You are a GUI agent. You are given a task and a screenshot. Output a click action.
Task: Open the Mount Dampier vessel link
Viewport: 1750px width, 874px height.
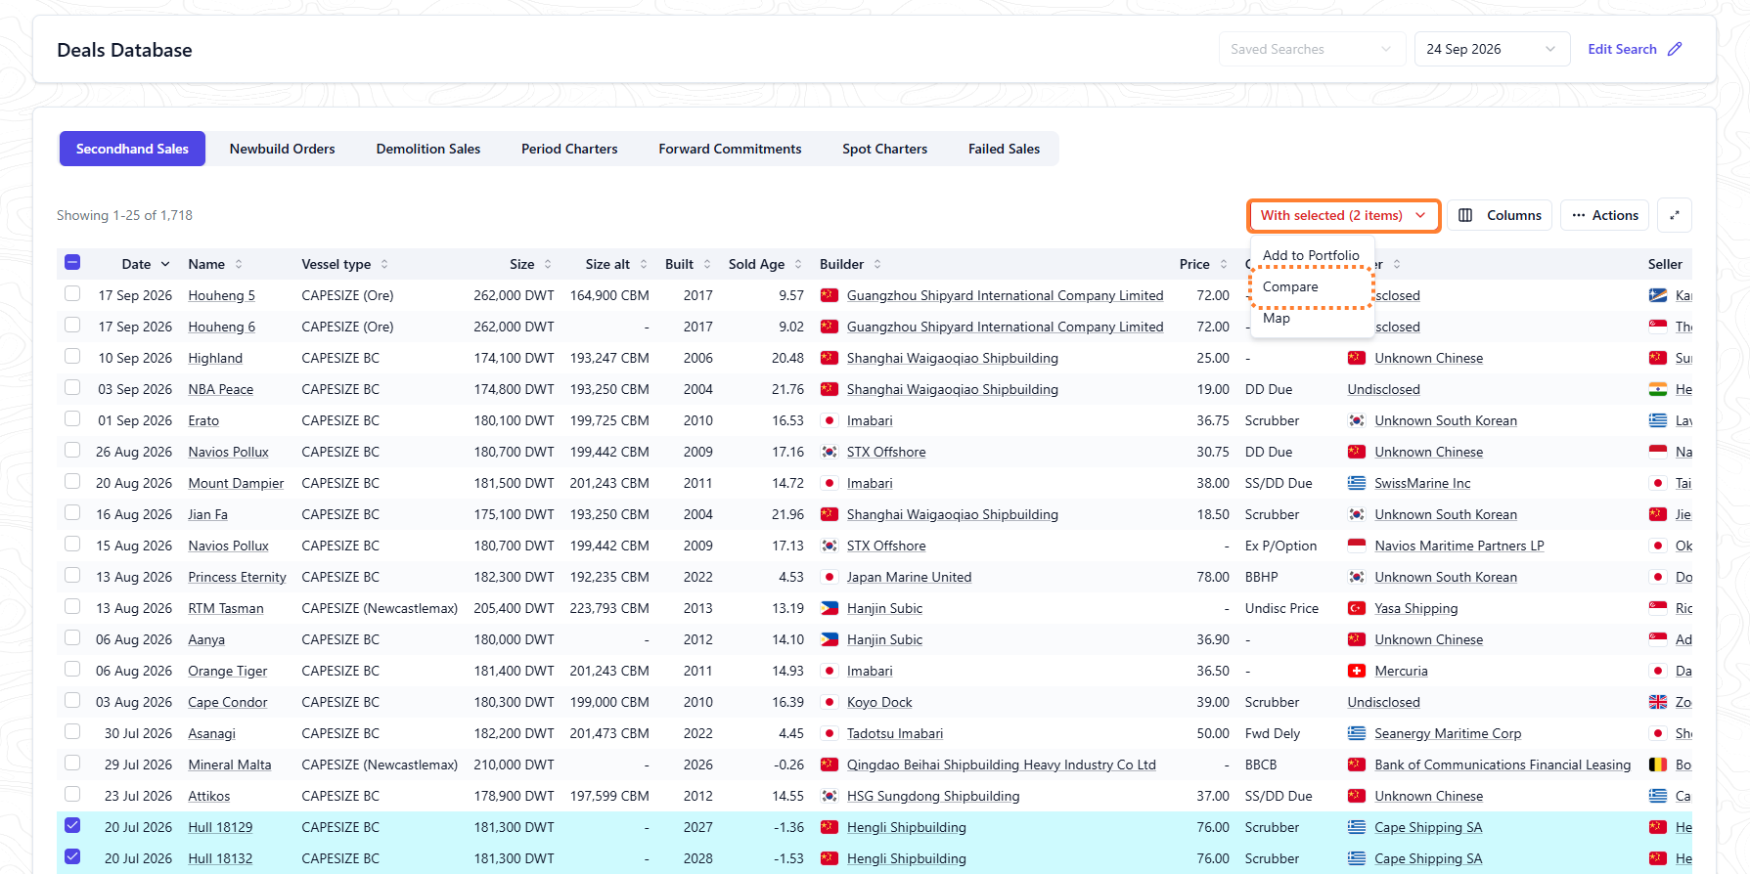(x=236, y=483)
